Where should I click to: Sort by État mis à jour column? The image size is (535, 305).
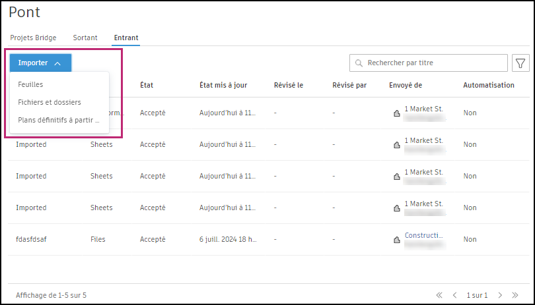(224, 85)
